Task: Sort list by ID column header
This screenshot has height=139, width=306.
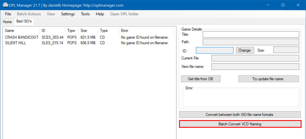Action: tap(43, 31)
